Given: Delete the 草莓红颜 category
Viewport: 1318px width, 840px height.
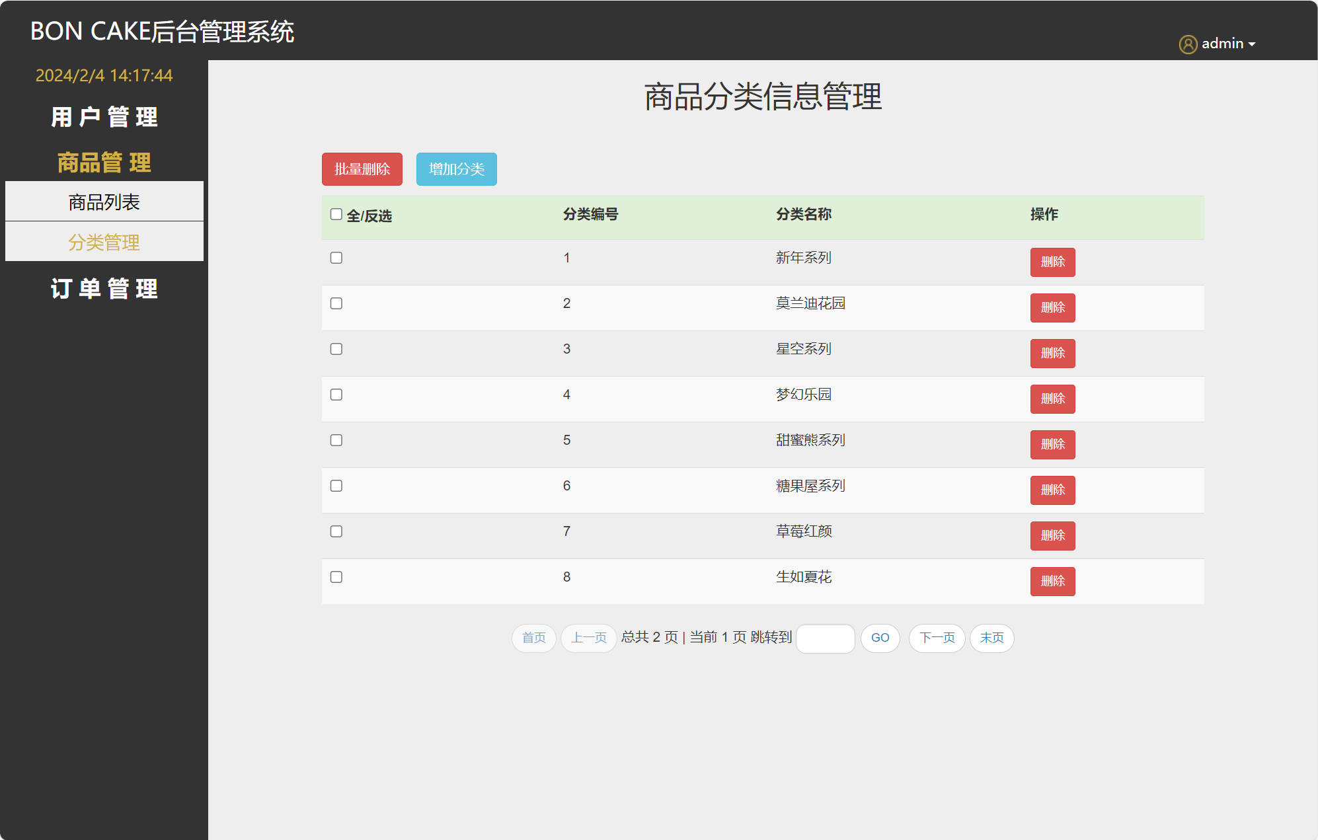Looking at the screenshot, I should pos(1052,535).
